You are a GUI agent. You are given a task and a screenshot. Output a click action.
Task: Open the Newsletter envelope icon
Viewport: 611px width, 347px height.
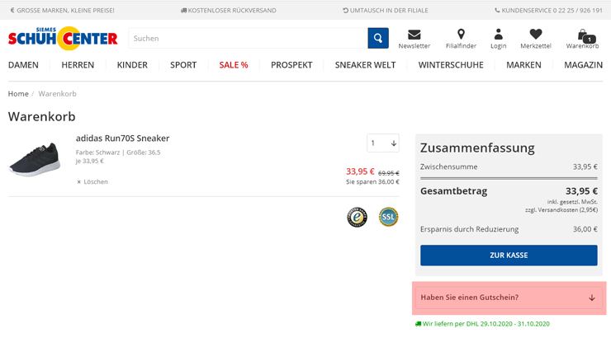coord(414,35)
